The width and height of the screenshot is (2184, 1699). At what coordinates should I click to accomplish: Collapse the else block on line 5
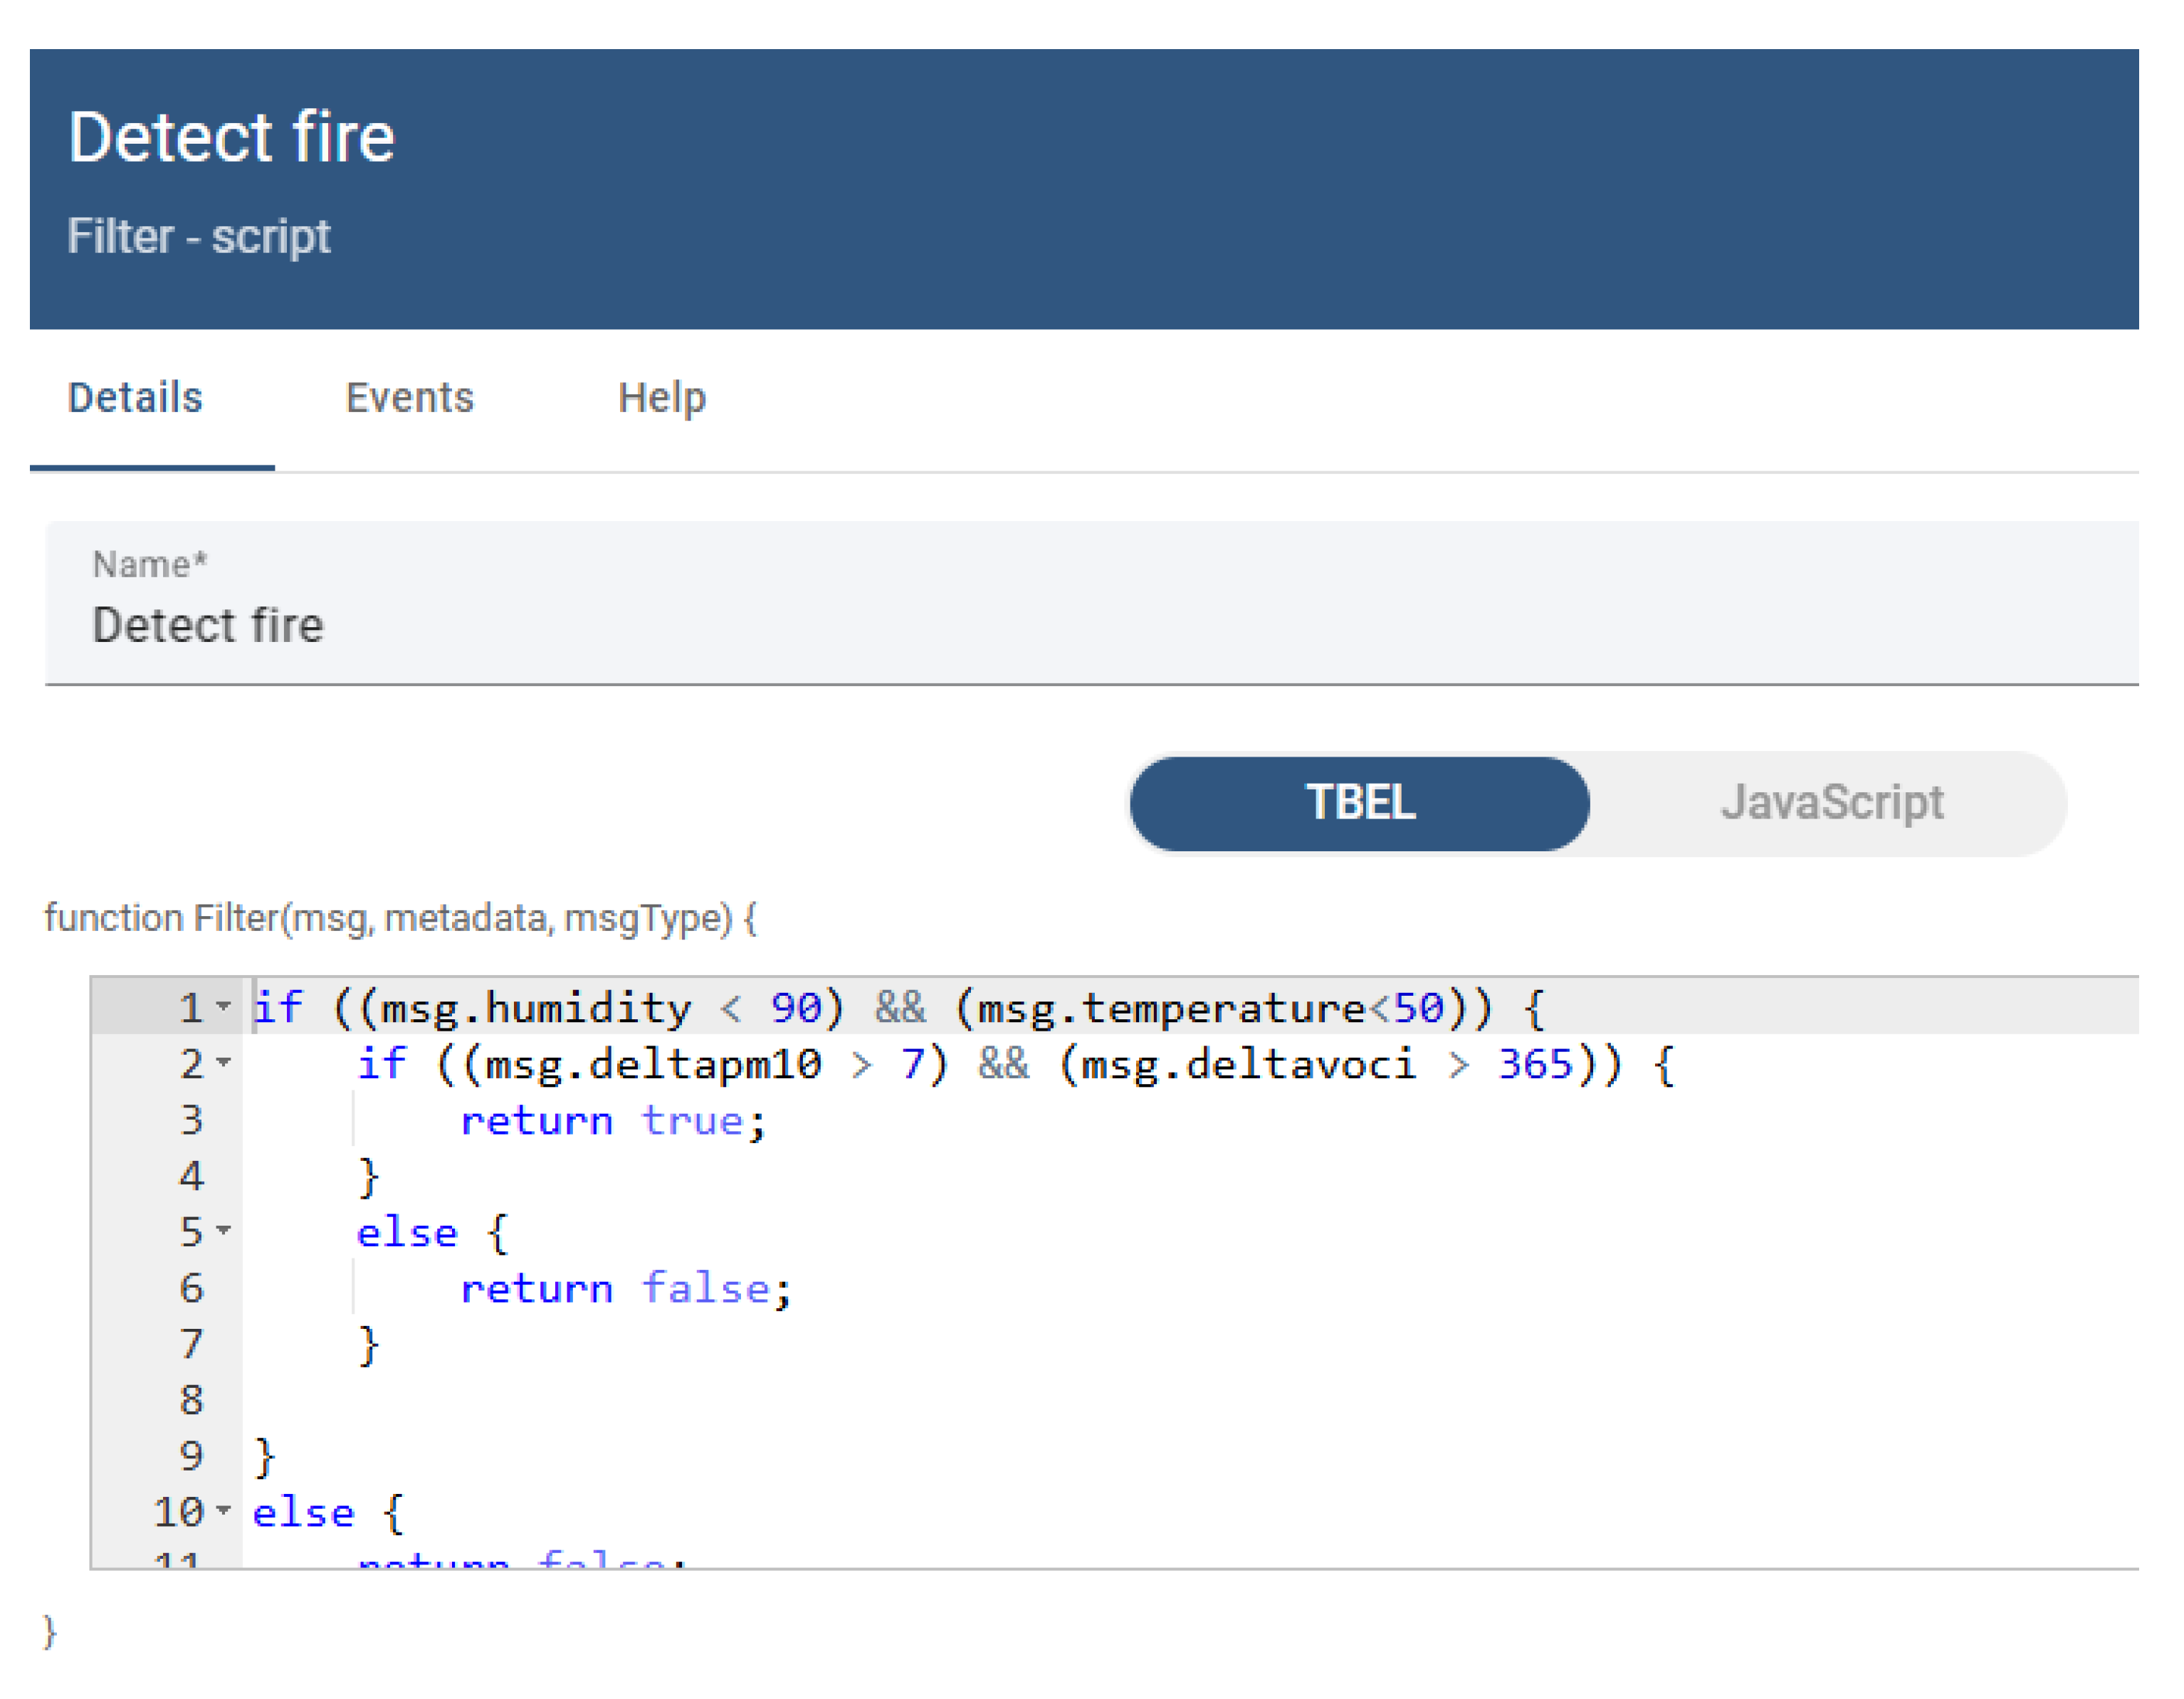pos(224,1230)
